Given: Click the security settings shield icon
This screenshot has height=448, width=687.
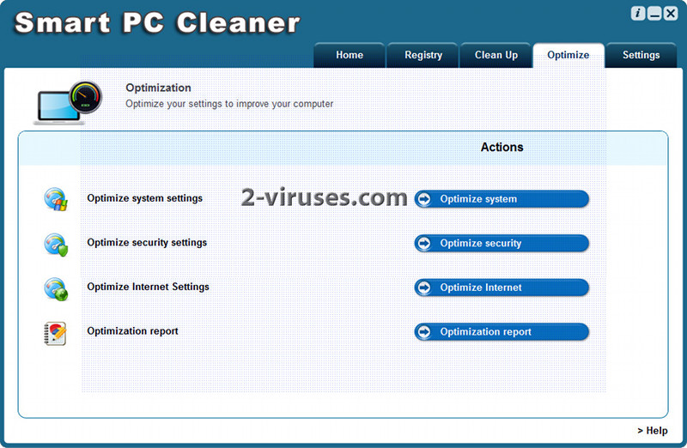Looking at the screenshot, I should tap(56, 245).
